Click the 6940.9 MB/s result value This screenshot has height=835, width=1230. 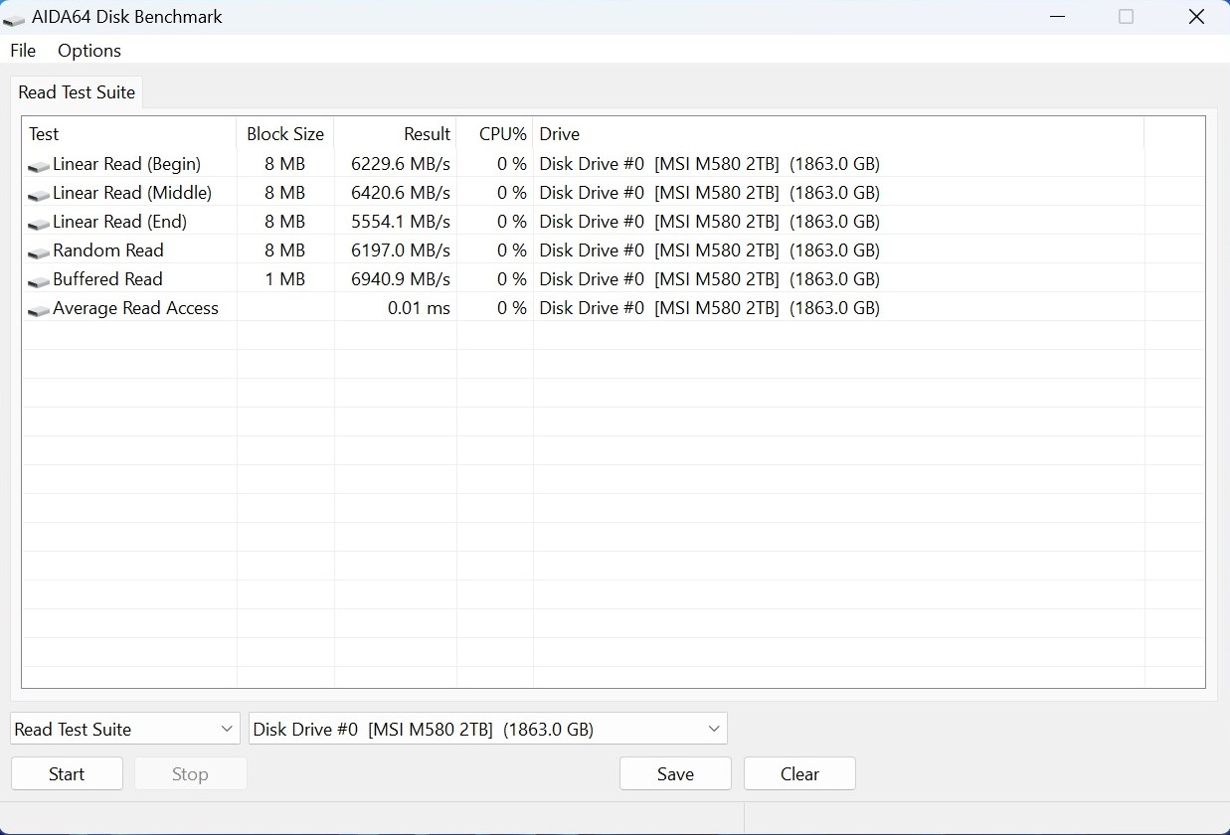401,279
